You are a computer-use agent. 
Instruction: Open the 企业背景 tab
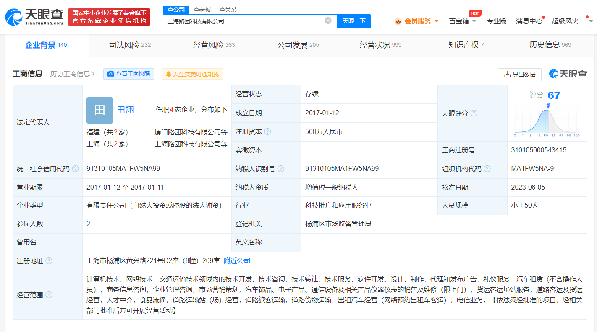click(46, 45)
